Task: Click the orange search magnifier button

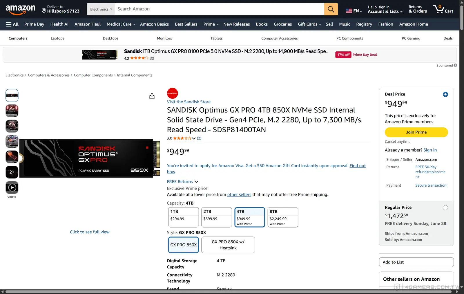Action: (x=331, y=9)
